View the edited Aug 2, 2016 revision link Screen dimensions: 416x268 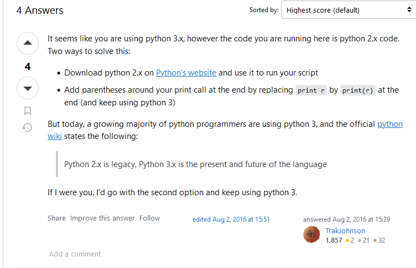[x=231, y=219]
